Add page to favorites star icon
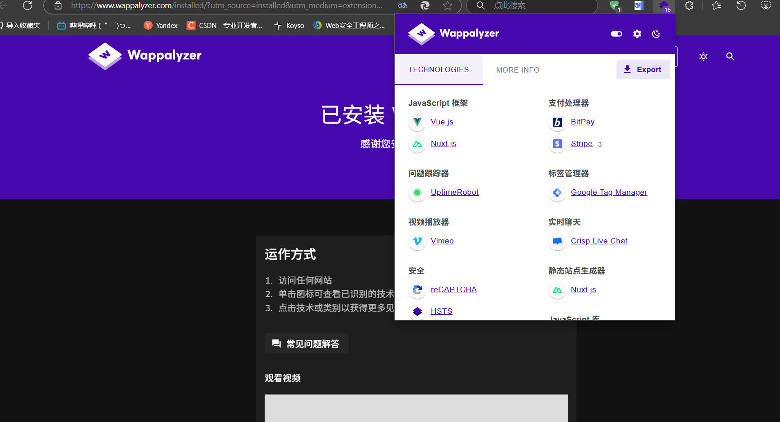 [x=448, y=5]
